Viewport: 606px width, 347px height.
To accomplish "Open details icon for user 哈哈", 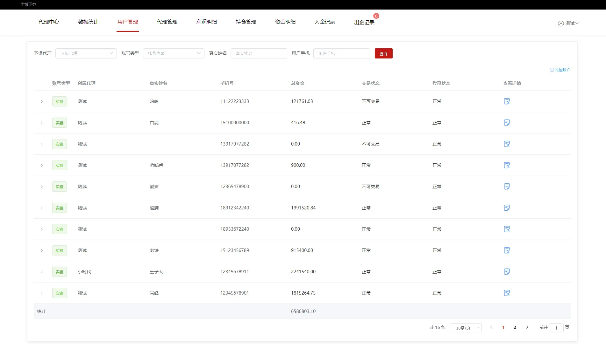I will click(x=507, y=101).
